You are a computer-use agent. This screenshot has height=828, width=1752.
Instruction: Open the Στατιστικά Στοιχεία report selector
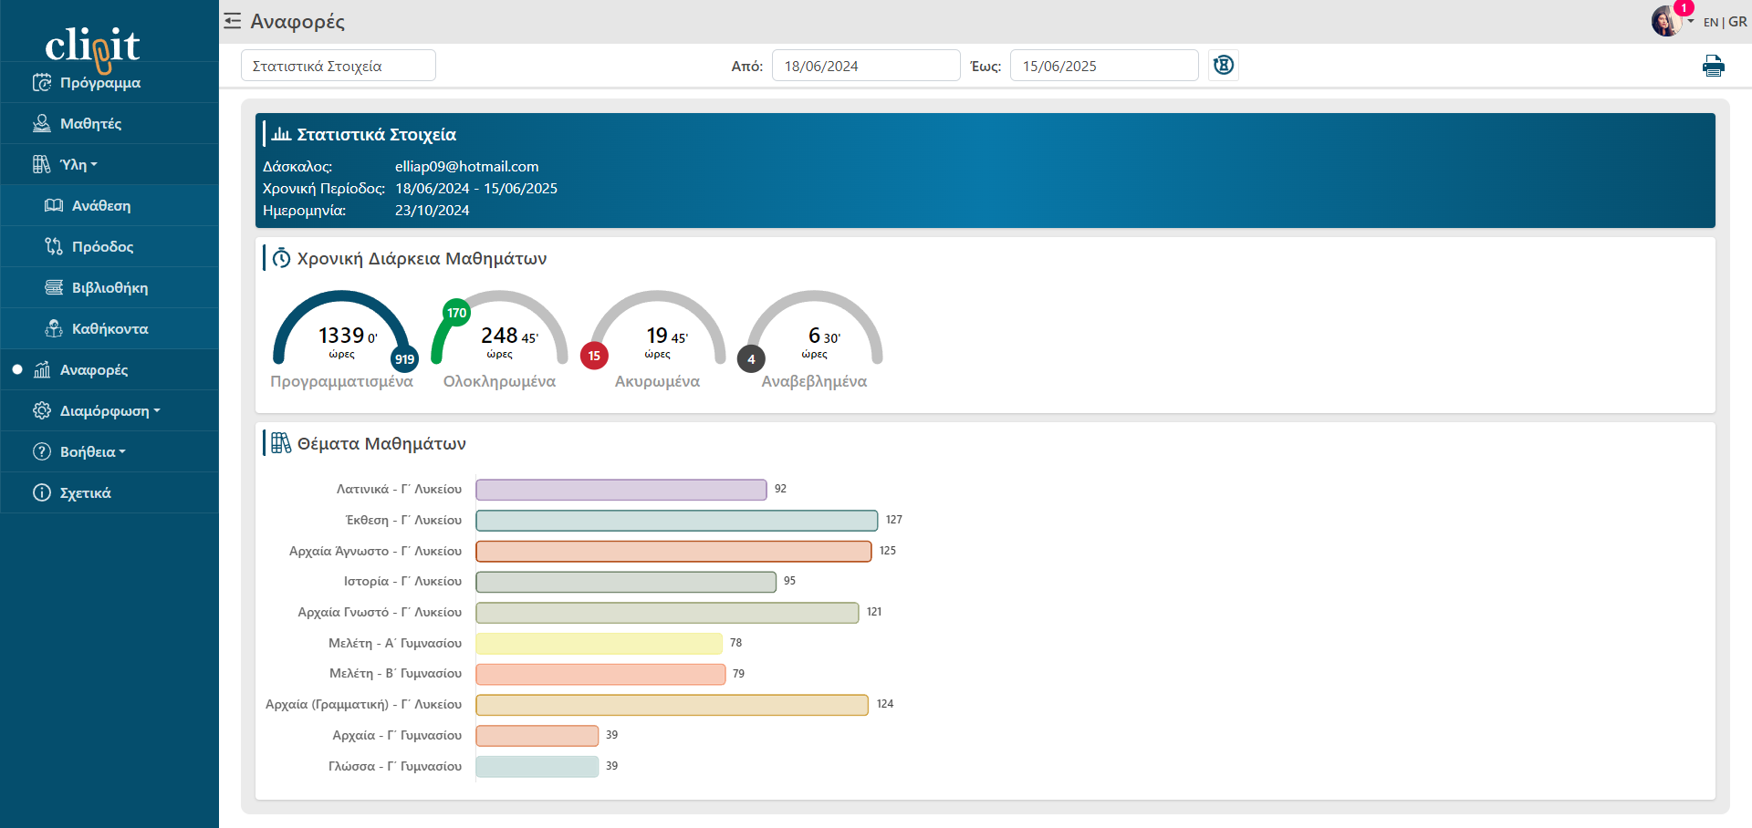click(338, 66)
